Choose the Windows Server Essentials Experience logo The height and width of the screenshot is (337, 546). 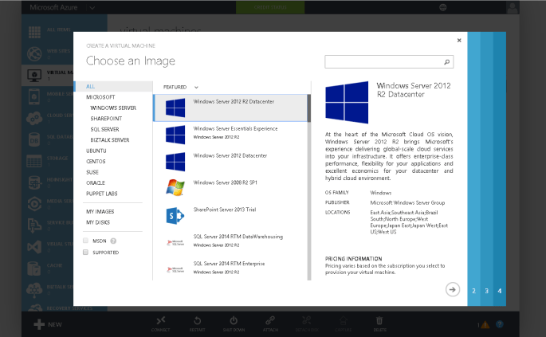click(175, 135)
